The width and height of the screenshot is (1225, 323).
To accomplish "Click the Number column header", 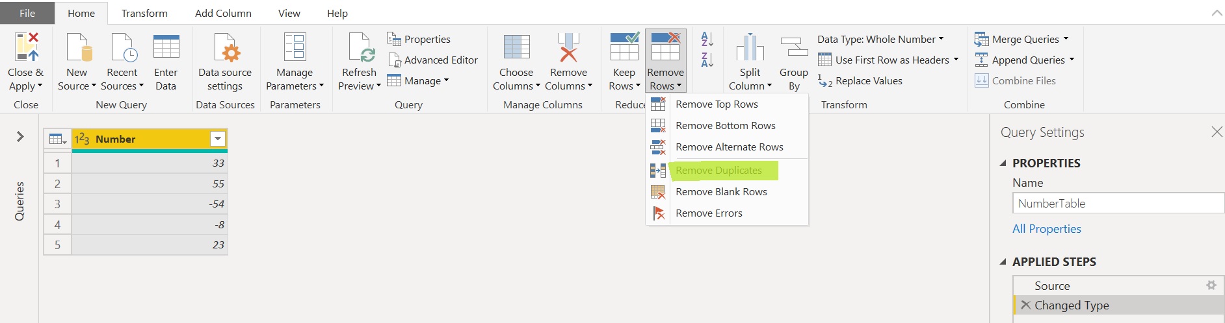I will click(150, 139).
